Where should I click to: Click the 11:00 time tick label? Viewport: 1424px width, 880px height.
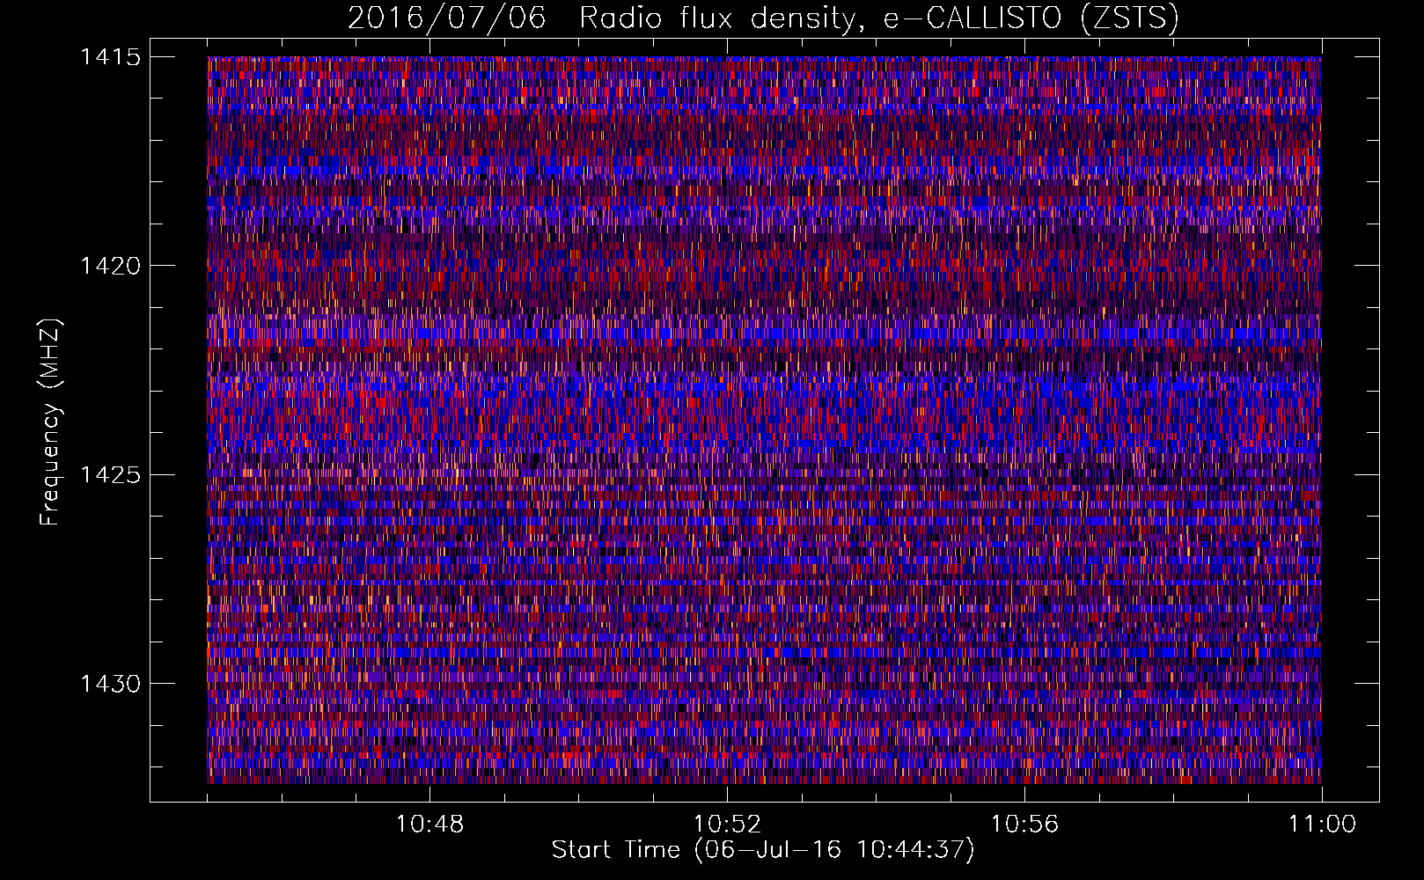coord(1322,825)
